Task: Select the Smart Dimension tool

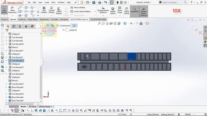Action: point(12,10)
